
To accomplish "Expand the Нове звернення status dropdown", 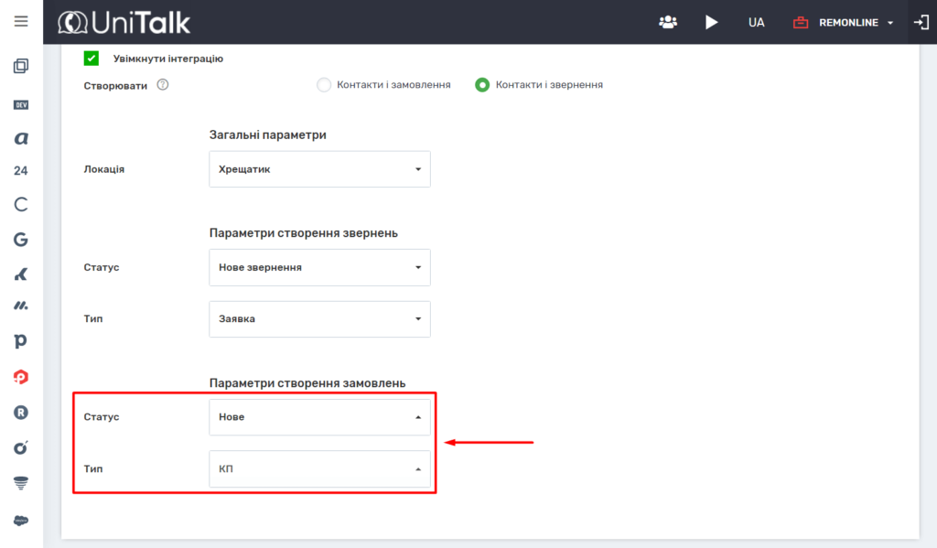I will pyautogui.click(x=319, y=268).
